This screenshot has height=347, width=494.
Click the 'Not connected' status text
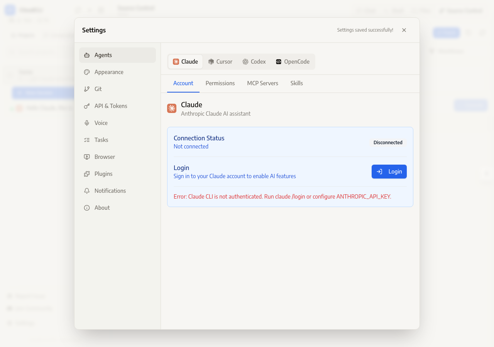191,147
